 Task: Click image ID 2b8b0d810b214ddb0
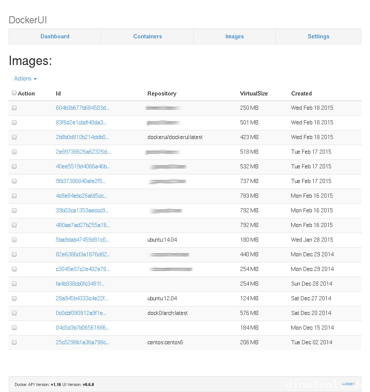(82, 137)
